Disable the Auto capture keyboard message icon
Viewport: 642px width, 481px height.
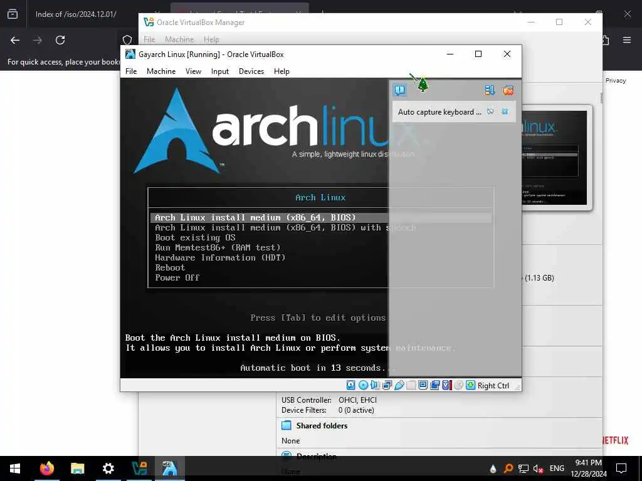[x=490, y=111]
